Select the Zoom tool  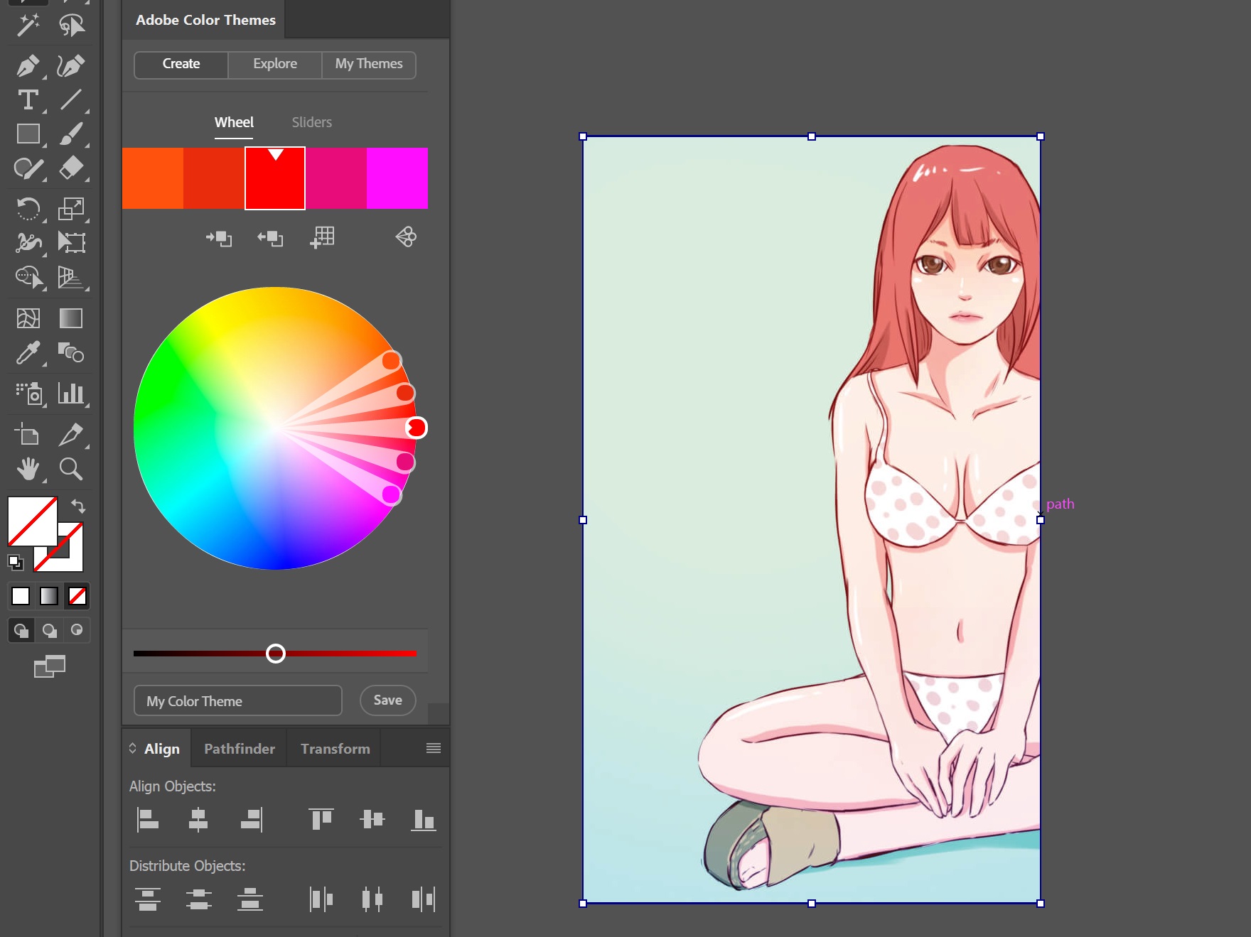[x=71, y=469]
